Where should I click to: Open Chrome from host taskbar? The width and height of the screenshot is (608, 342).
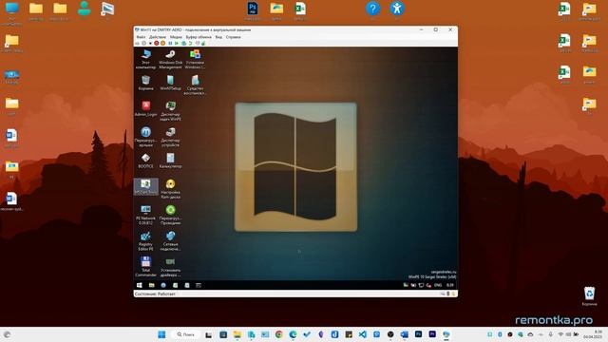coord(278,334)
